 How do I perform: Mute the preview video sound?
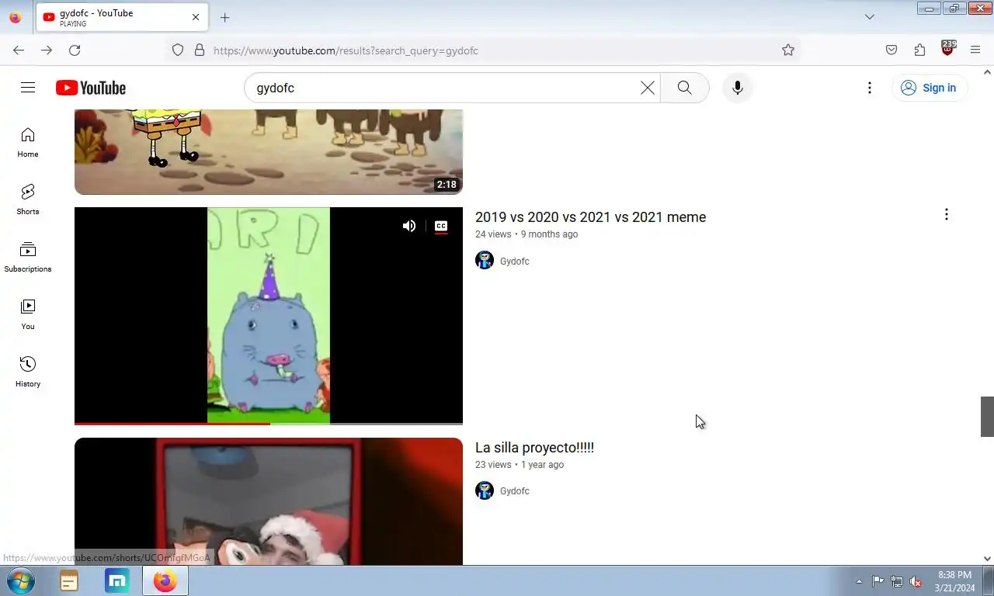(x=409, y=226)
